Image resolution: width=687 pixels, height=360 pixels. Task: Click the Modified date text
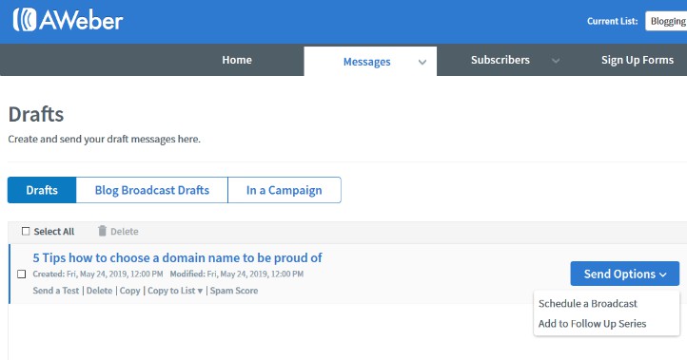pyautogui.click(x=237, y=274)
